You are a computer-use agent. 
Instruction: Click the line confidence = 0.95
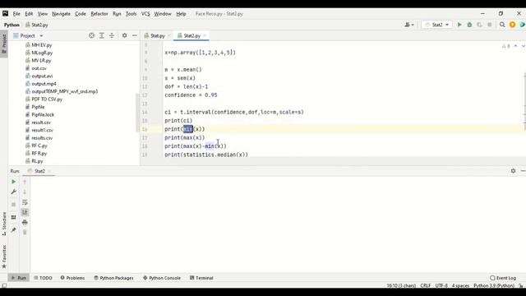click(x=191, y=95)
